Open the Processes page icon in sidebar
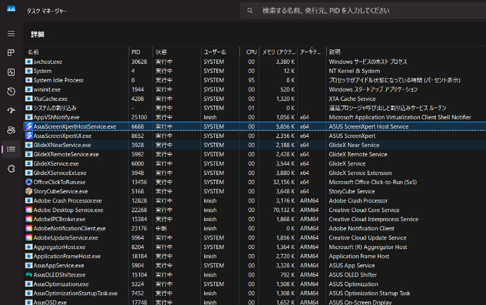This screenshot has height=305, width=486. tap(11, 53)
